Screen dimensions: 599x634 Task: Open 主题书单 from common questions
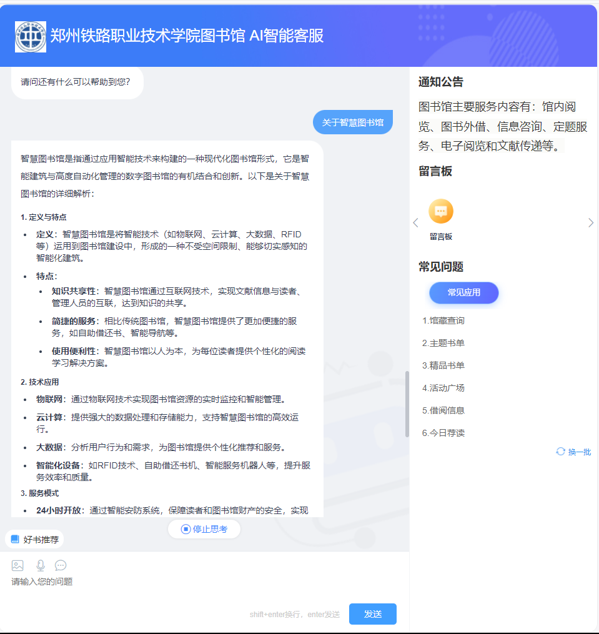click(443, 343)
